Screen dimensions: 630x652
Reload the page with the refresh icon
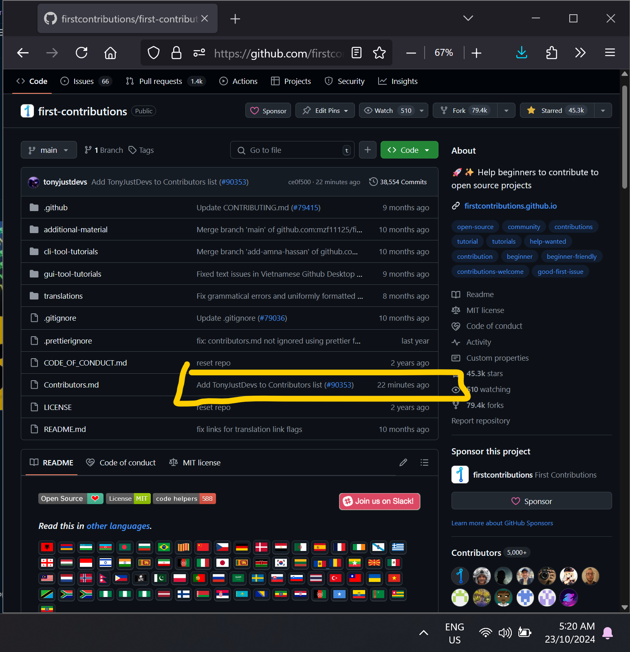[x=82, y=53]
